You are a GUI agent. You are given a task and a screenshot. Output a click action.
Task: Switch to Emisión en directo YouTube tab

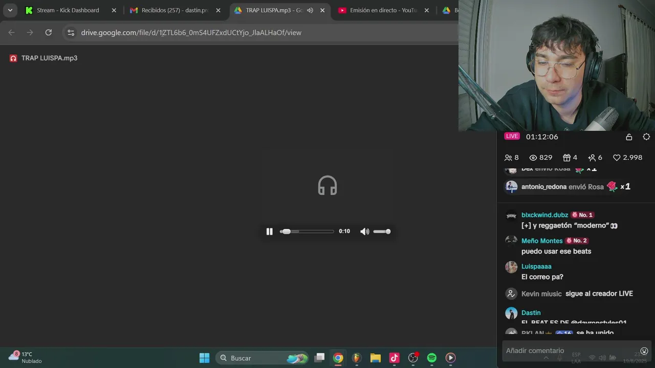[384, 10]
